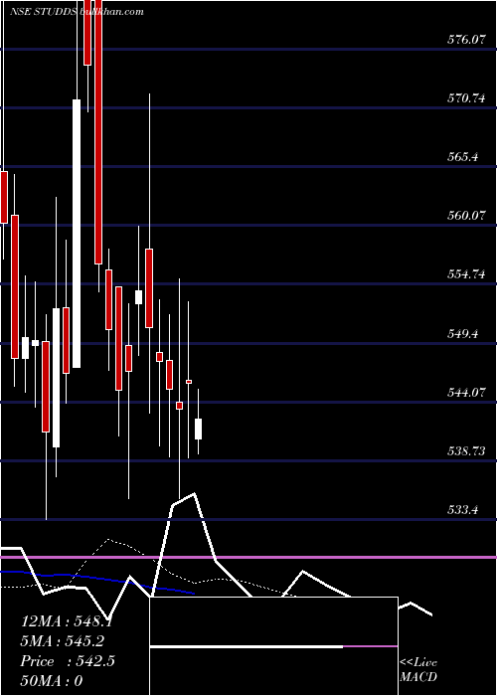Click the pink horizontal line
Screen dimensions: 497x696
[248, 557]
